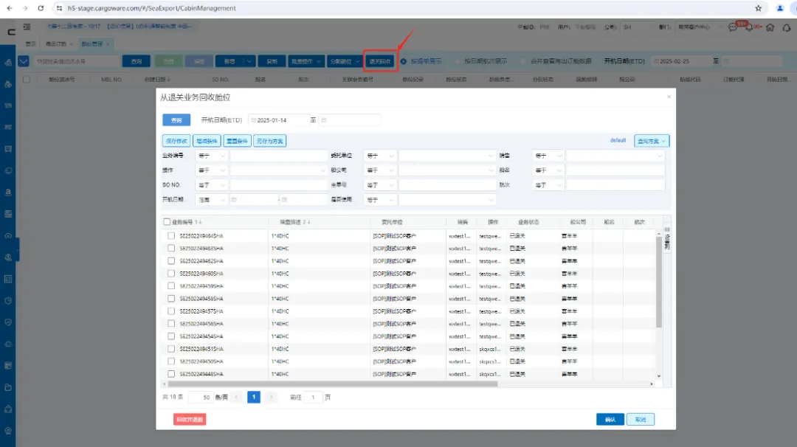
Task: Click the calendar icon in ETD start date
Action: point(253,120)
